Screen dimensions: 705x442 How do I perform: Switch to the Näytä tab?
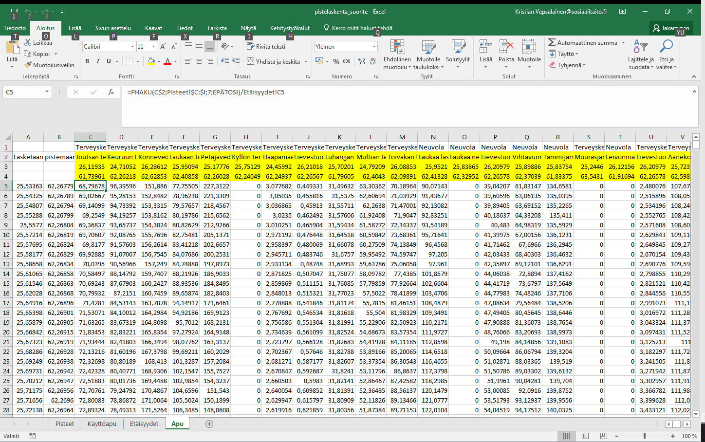click(x=248, y=28)
